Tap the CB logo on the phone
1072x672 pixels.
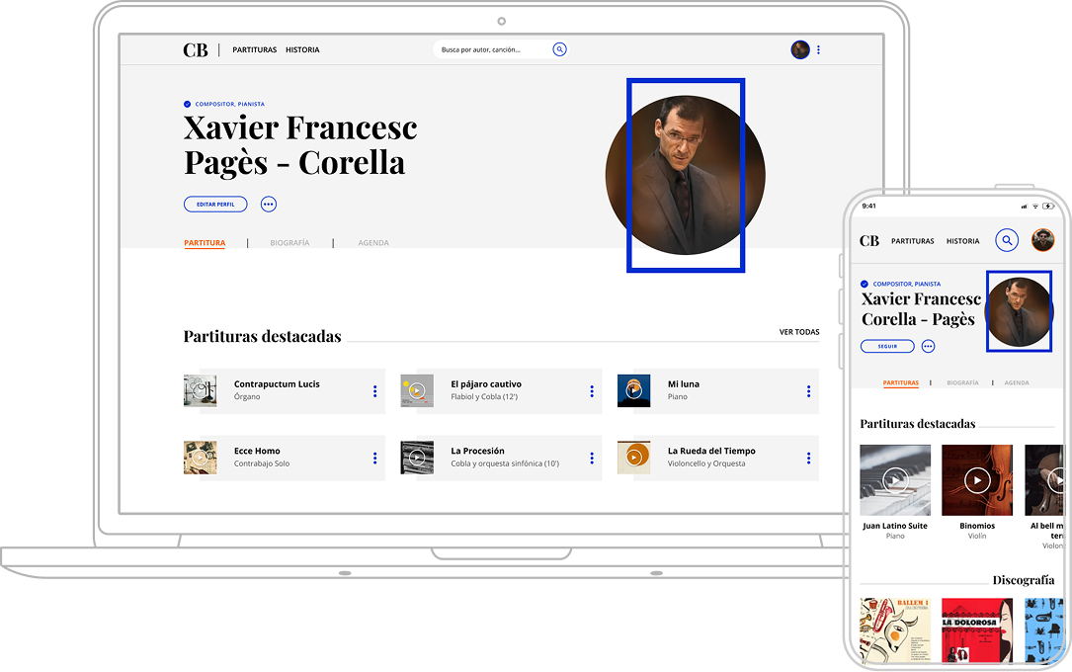click(868, 240)
